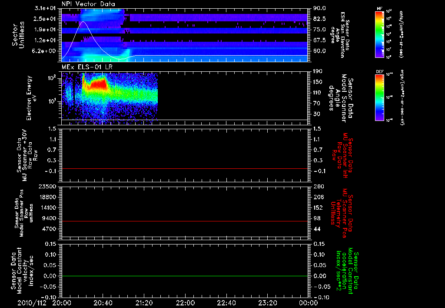Image resolution: width=445 pixels, height=308 pixels.
Task: Click the "3.1e+01" sector axis value
Action: click(x=45, y=8)
